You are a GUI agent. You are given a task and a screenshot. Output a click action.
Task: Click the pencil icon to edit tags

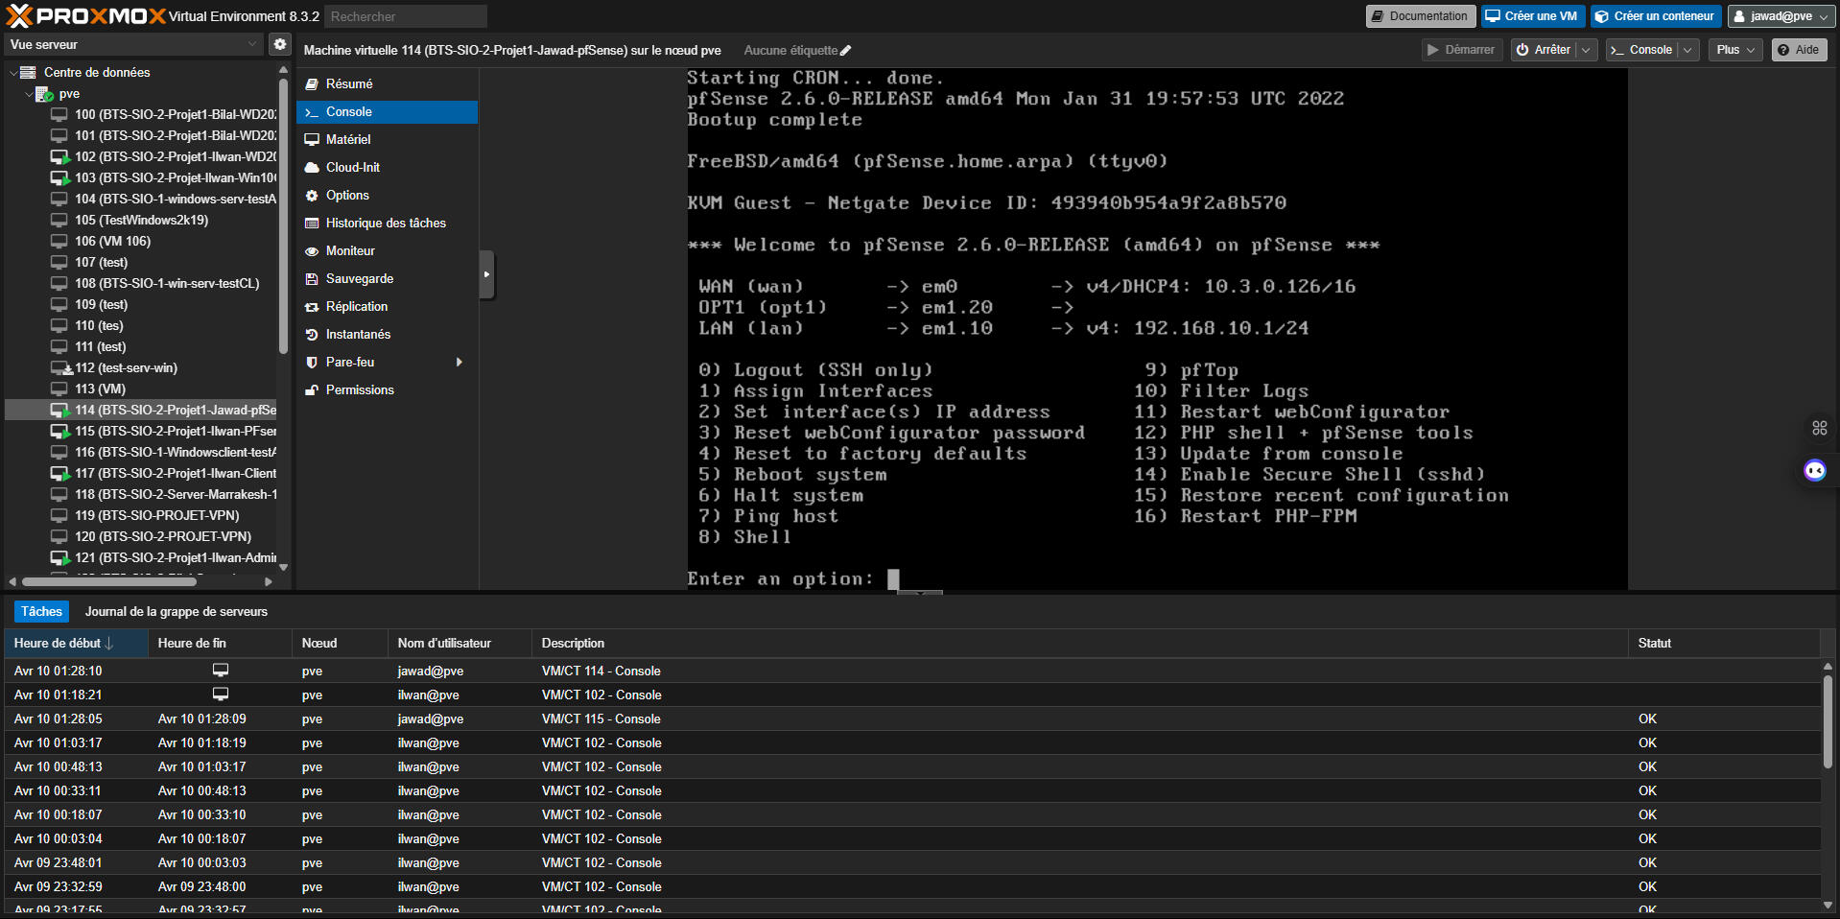click(x=845, y=51)
